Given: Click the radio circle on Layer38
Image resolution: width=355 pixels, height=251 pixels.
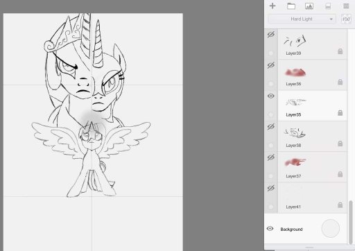Looking at the screenshot, I should pos(270,146).
